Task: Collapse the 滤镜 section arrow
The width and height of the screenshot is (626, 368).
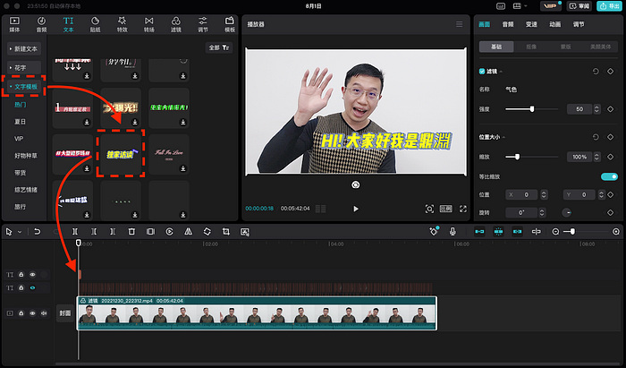Action: [x=501, y=72]
